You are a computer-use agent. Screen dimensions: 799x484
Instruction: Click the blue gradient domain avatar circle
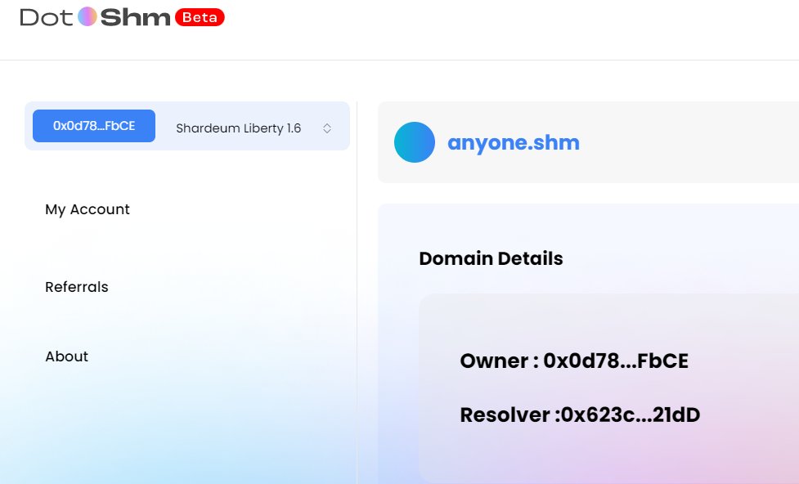point(415,142)
